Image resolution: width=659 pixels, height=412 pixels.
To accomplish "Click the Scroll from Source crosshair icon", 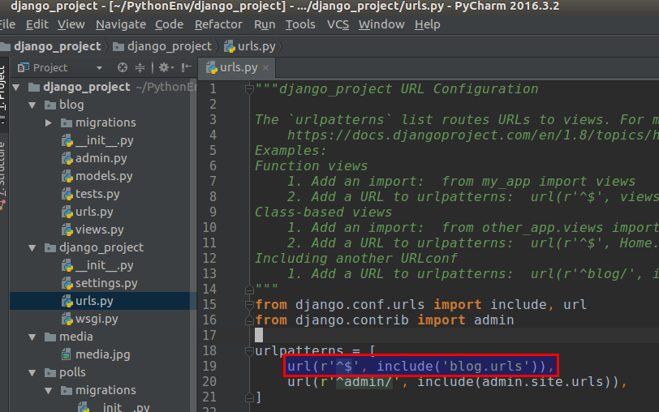I will 123,67.
